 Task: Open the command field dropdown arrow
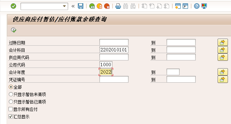[64, 6]
